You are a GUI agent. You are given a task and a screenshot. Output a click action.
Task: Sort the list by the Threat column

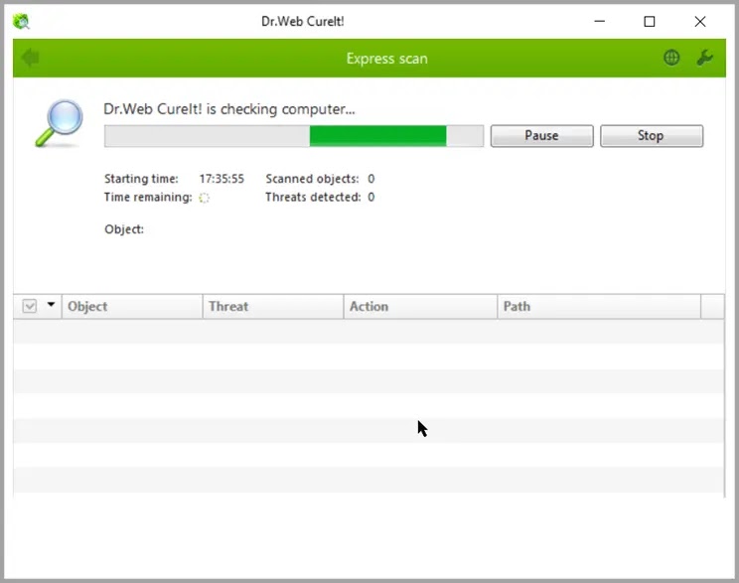273,306
